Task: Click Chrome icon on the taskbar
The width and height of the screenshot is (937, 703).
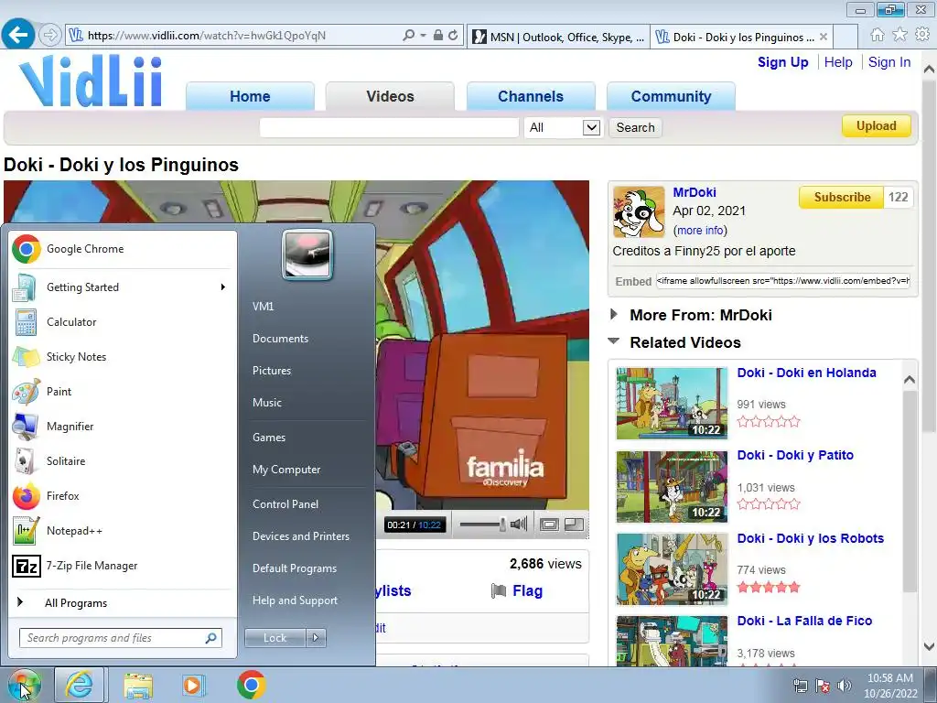Action: [251, 685]
